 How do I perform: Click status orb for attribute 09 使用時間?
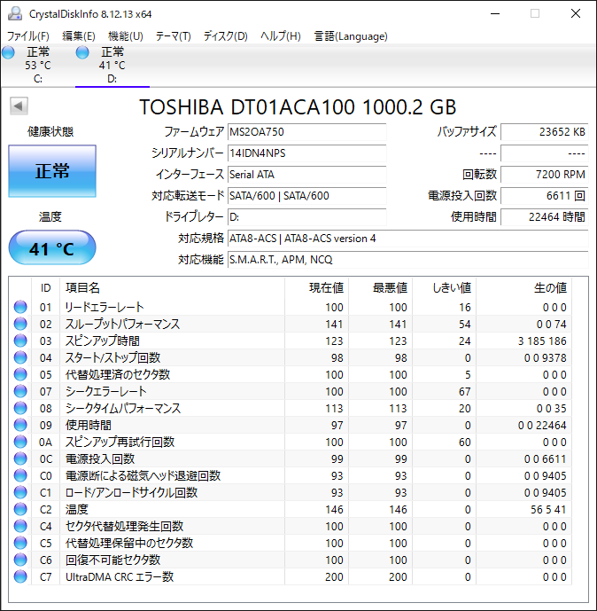click(x=20, y=425)
